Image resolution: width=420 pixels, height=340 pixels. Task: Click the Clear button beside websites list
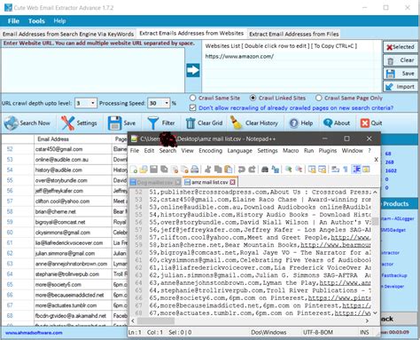click(401, 60)
